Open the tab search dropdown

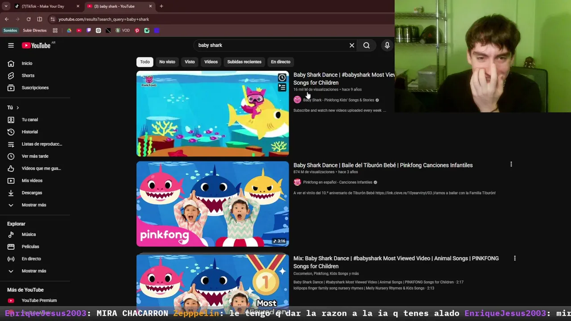(x=6, y=6)
